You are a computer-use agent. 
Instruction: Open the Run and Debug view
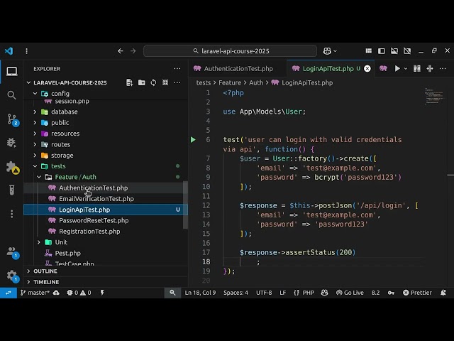click(x=11, y=143)
